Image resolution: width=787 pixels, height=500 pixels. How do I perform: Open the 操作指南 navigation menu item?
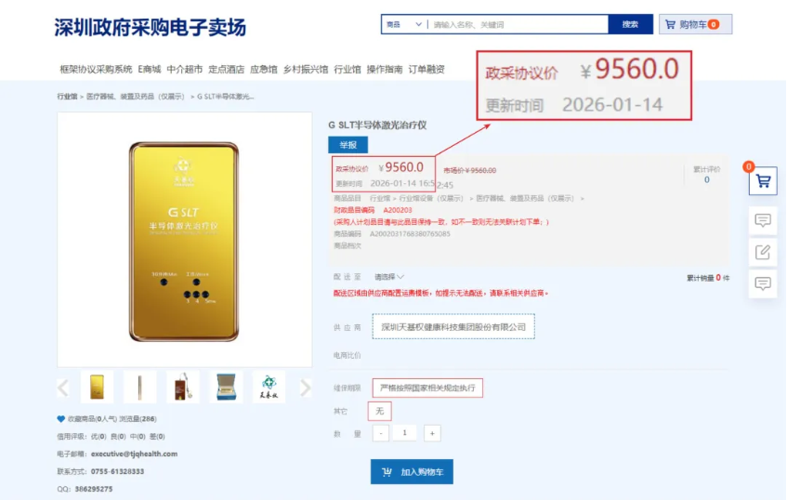coord(385,70)
